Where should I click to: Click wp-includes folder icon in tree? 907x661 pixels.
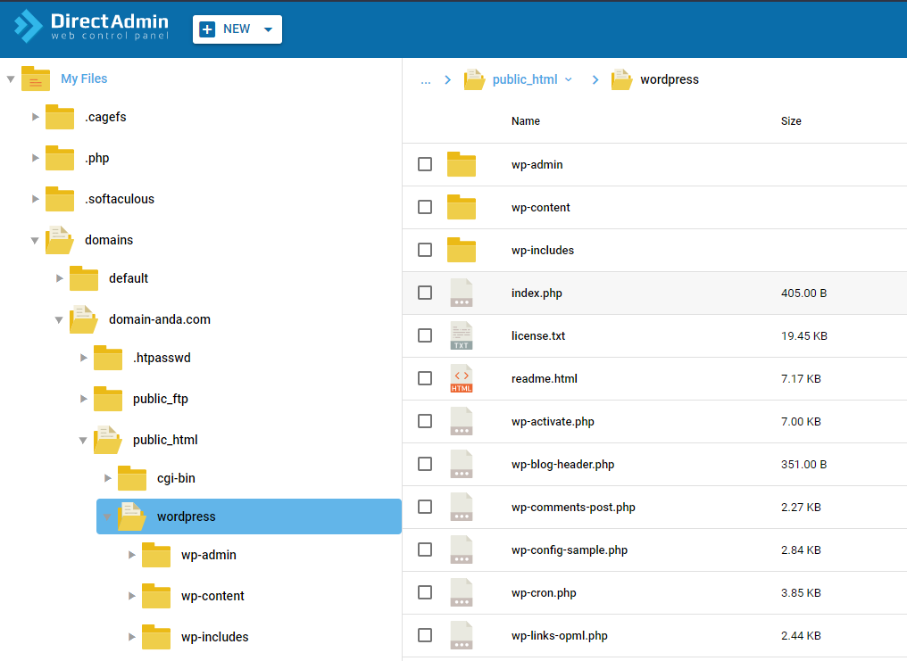[157, 637]
